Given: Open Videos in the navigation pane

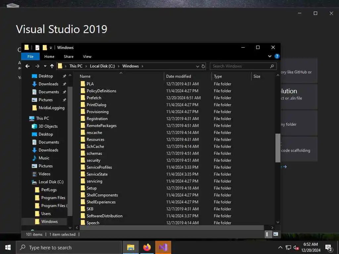Looking at the screenshot, I should (44, 174).
